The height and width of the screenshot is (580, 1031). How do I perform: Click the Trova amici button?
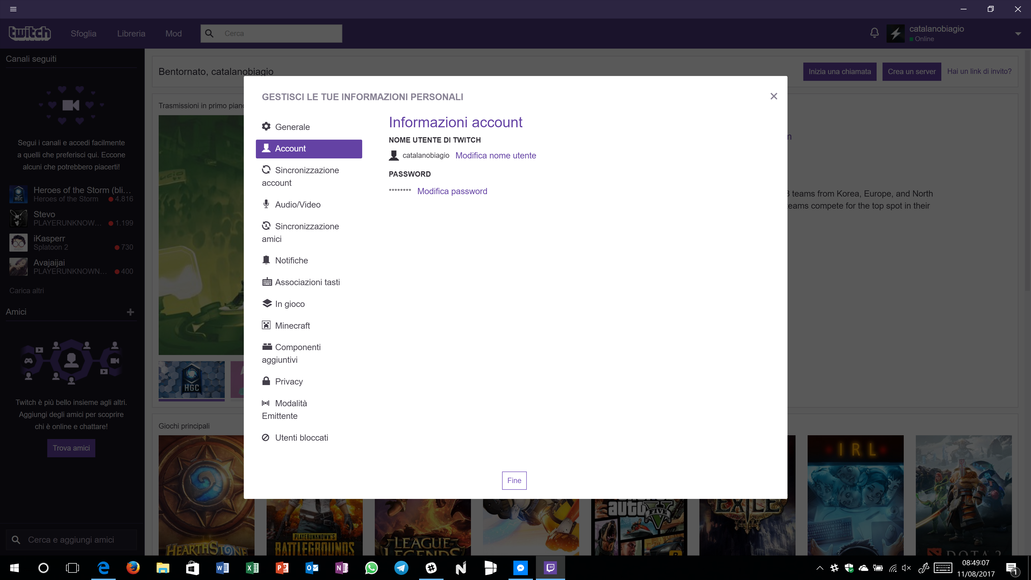(71, 448)
